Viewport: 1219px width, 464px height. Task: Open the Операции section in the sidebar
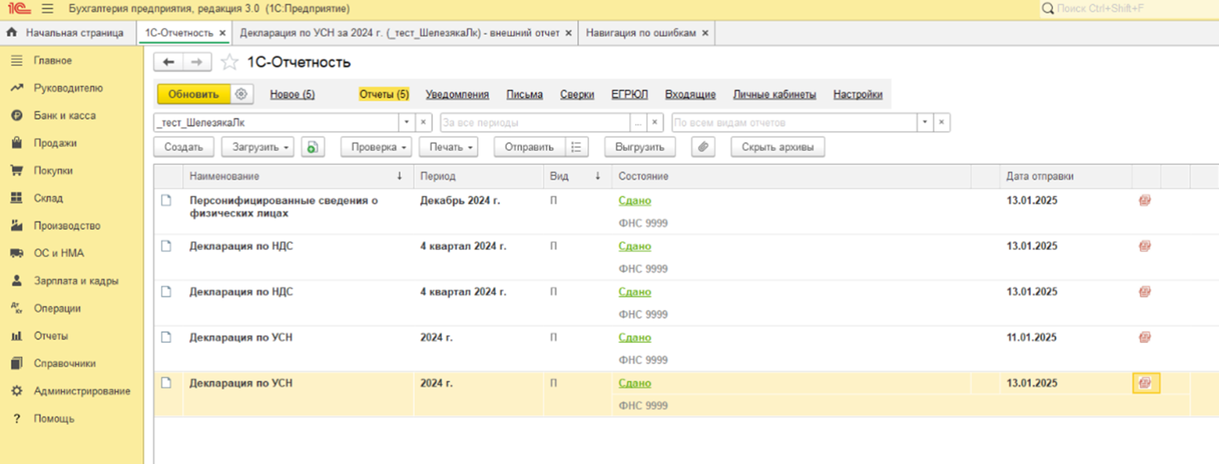(x=57, y=309)
